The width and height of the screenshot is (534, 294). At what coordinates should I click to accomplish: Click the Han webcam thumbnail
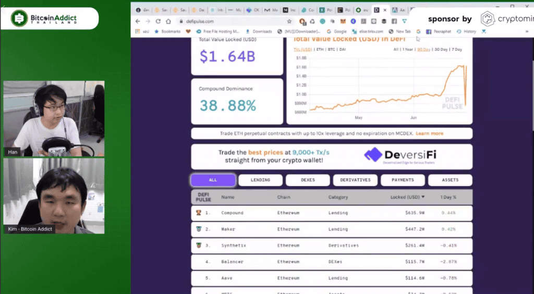coord(54,118)
